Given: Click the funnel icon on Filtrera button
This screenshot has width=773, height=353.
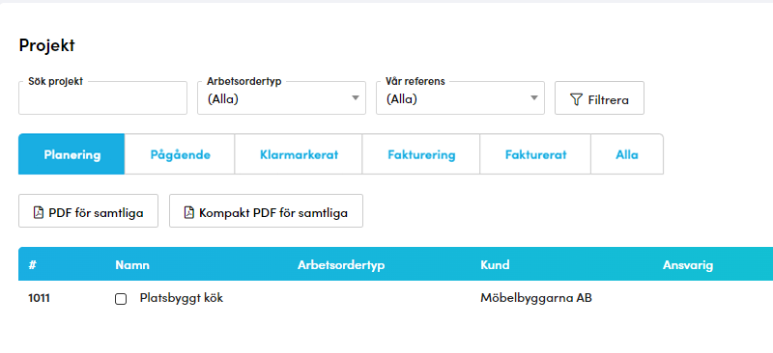Looking at the screenshot, I should [576, 100].
